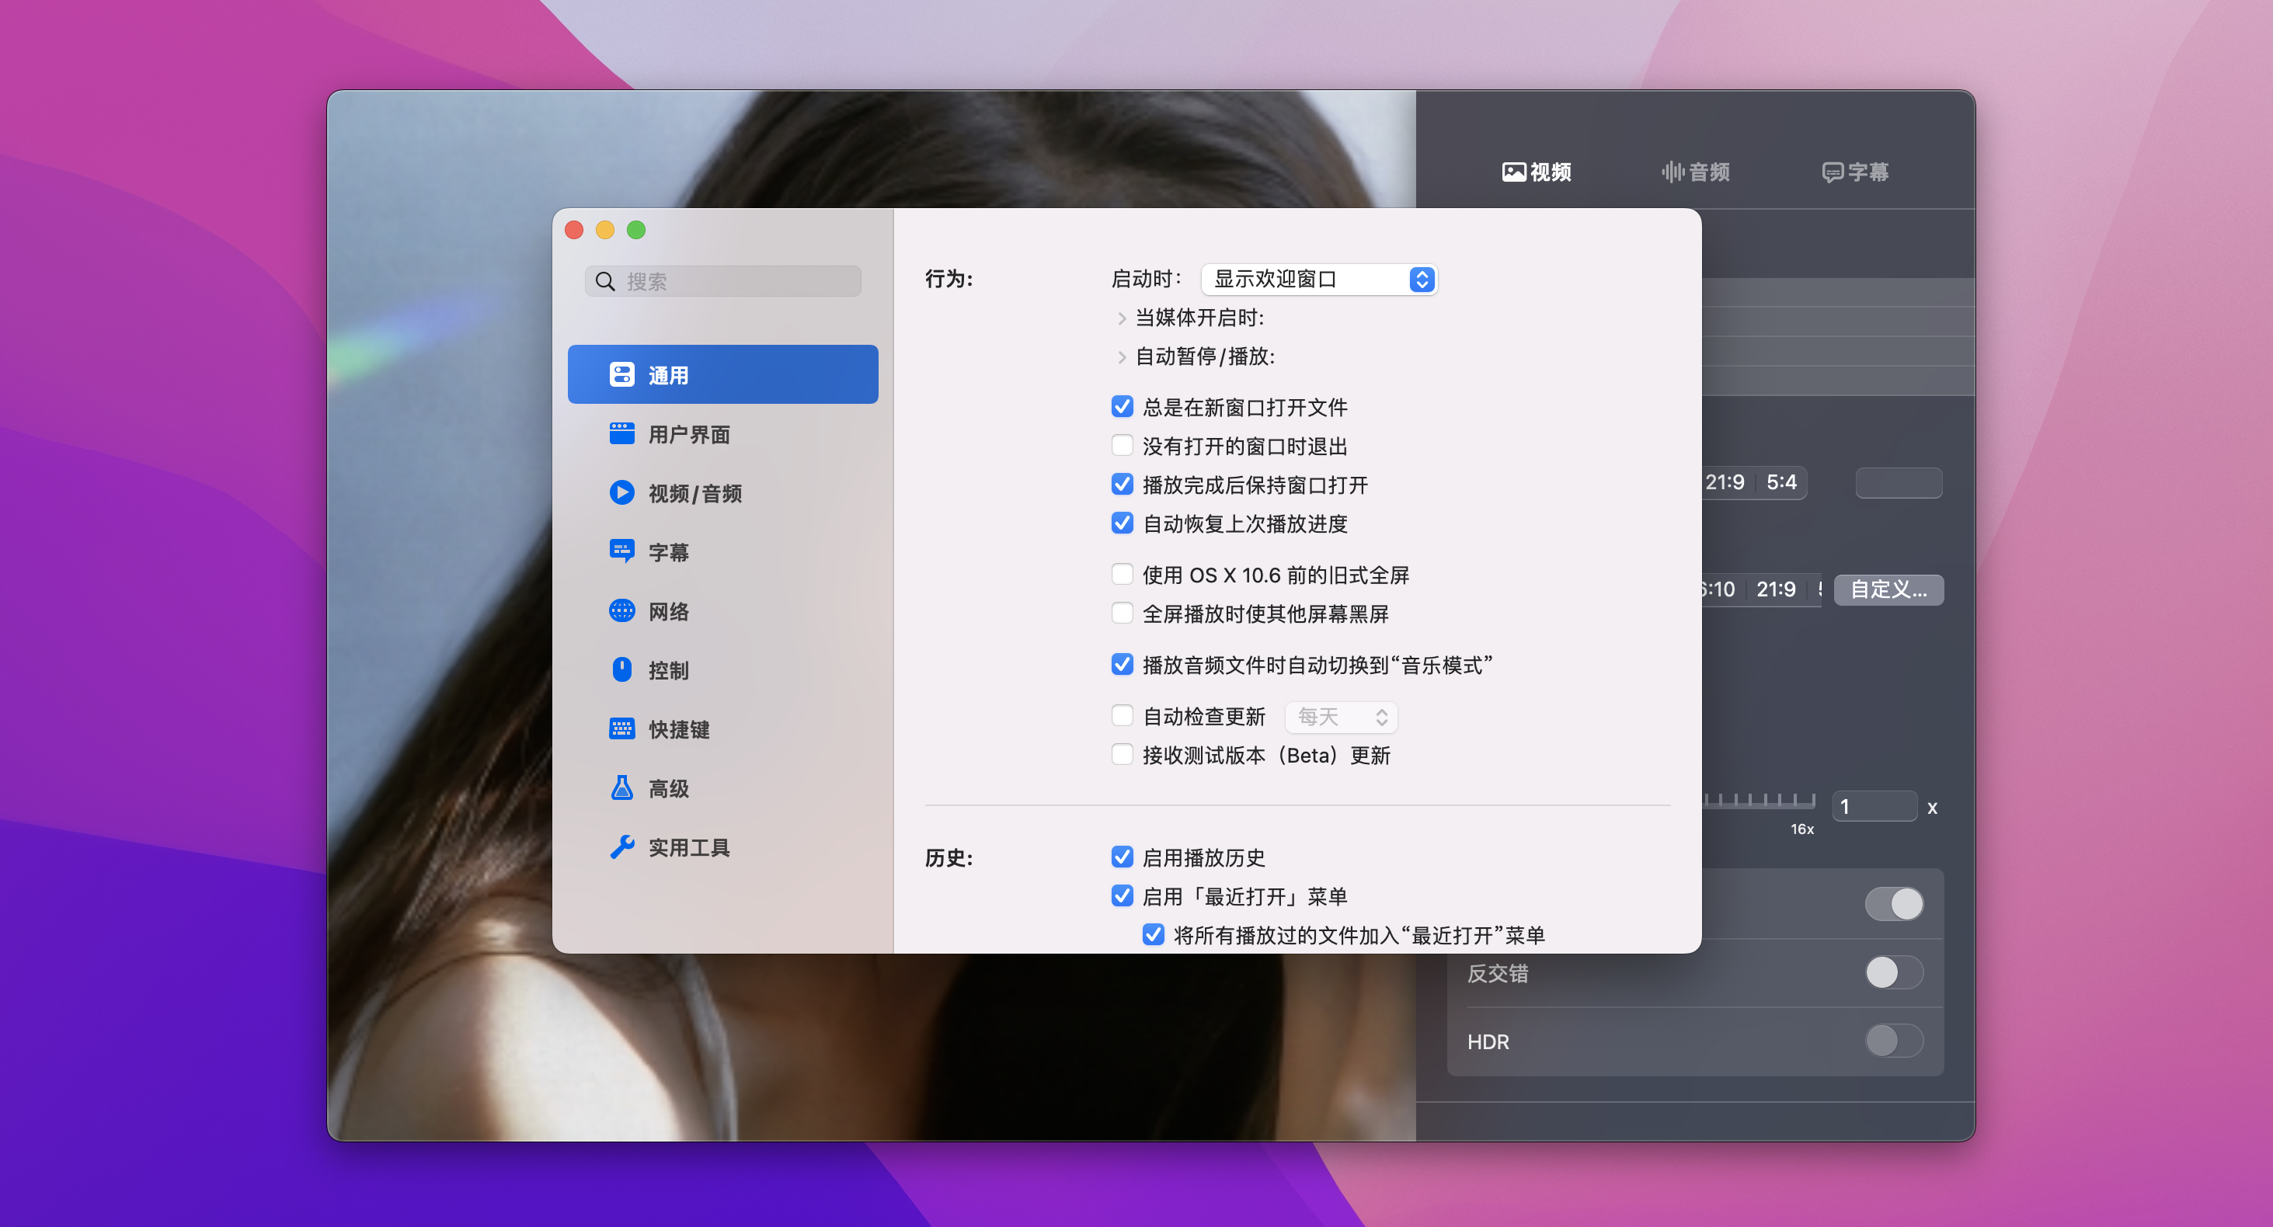Open 用户界面 preferences section

tap(722, 434)
